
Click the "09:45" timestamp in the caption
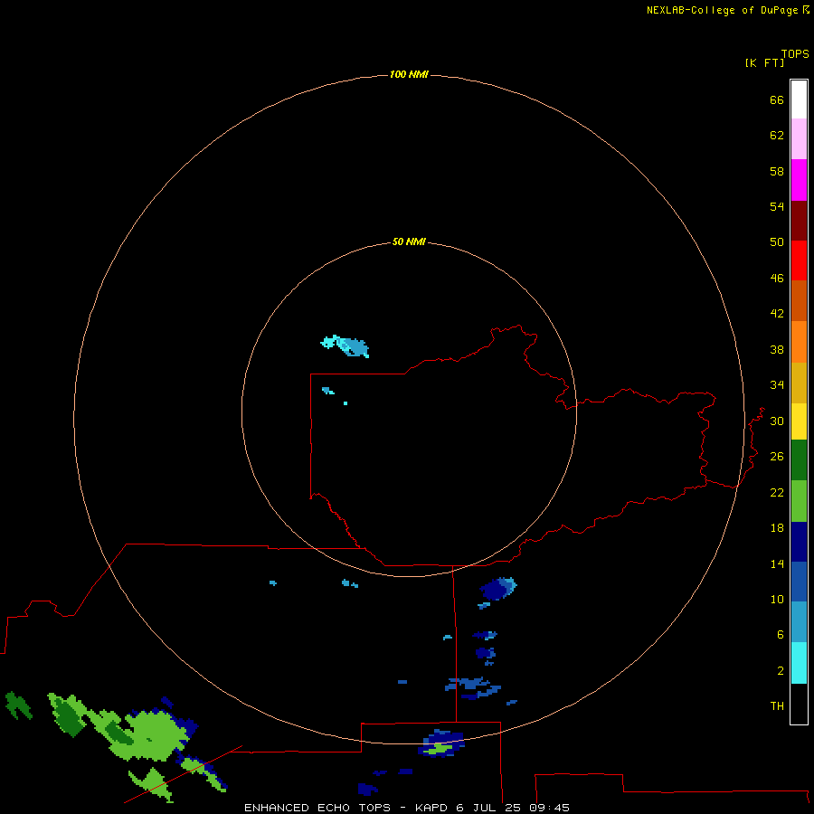[550, 808]
